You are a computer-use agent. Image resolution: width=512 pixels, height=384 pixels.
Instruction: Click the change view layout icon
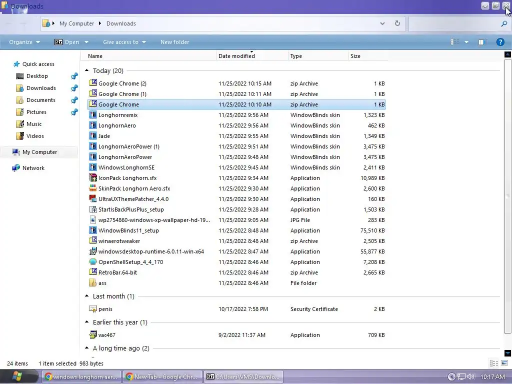(455, 42)
